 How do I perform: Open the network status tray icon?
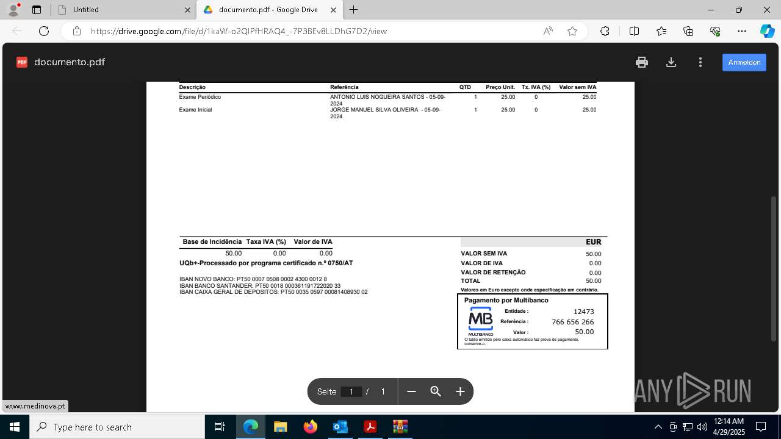point(688,427)
